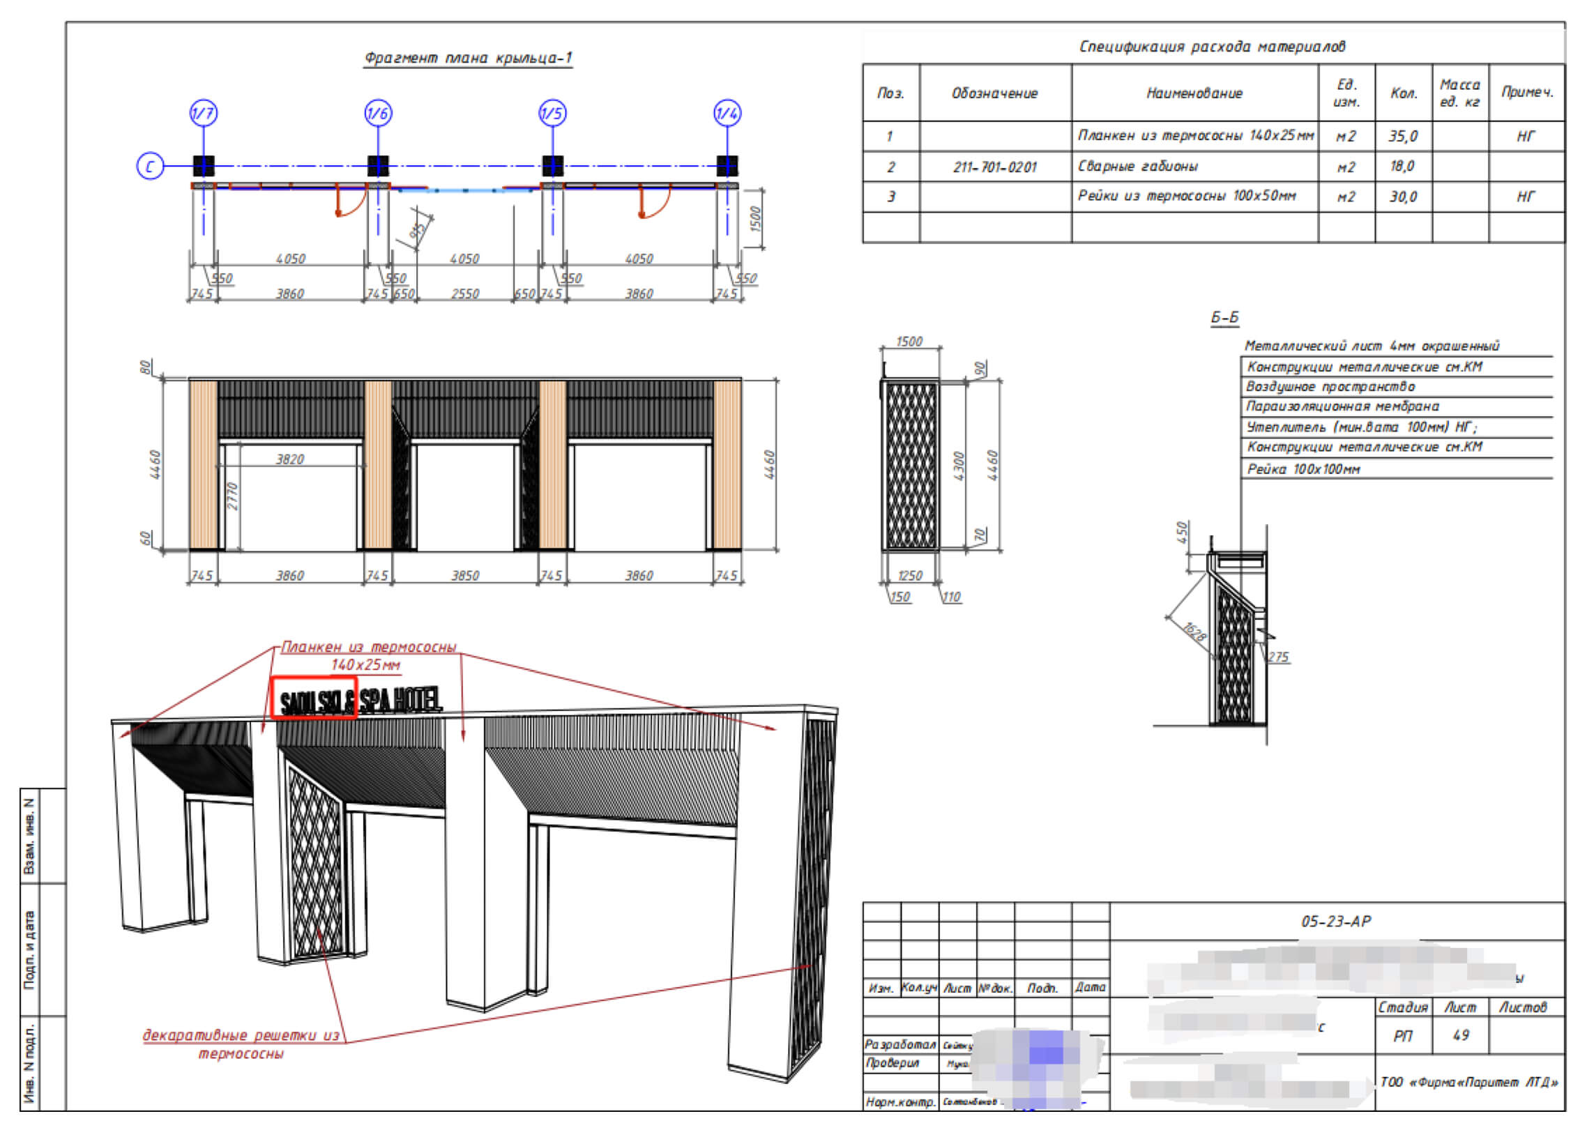The image size is (1587, 1130).
Task: Click the drawing code 05-23-АР
Action: (x=1335, y=922)
